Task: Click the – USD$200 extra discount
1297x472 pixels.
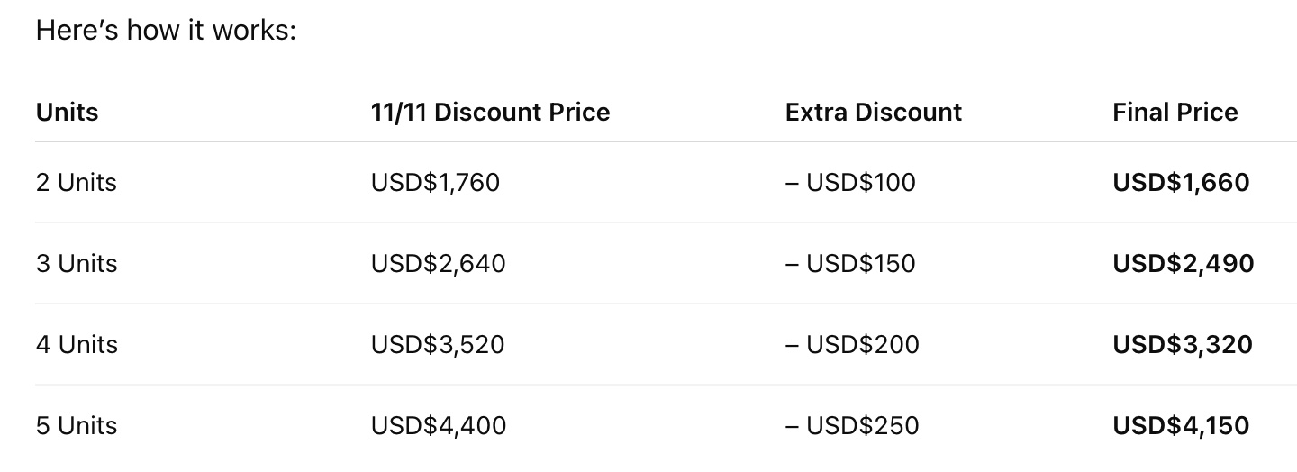Action: [x=852, y=345]
